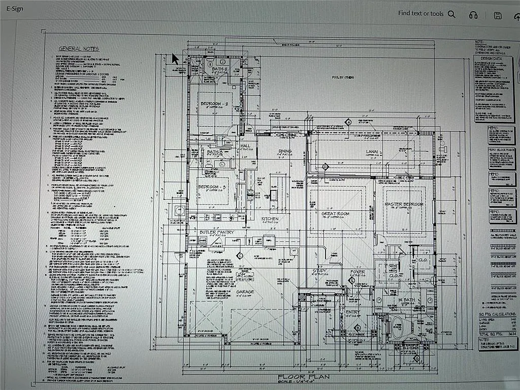Save the document with the floppy disk icon
This screenshot has width=520, height=390.
click(x=498, y=15)
